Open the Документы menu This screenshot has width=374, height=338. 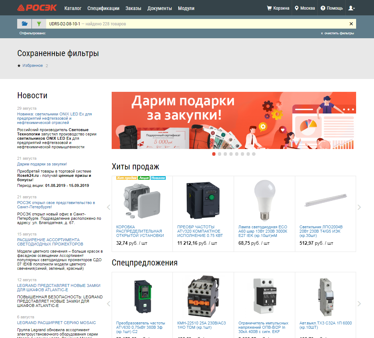(x=160, y=8)
